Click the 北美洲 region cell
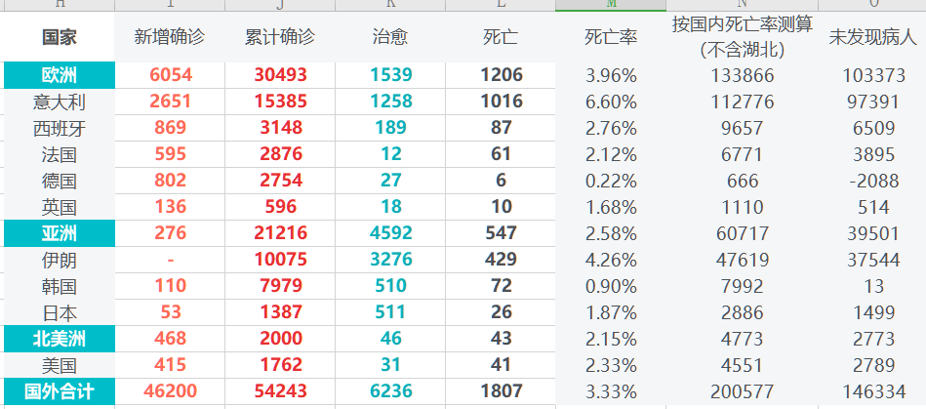 pos(60,339)
